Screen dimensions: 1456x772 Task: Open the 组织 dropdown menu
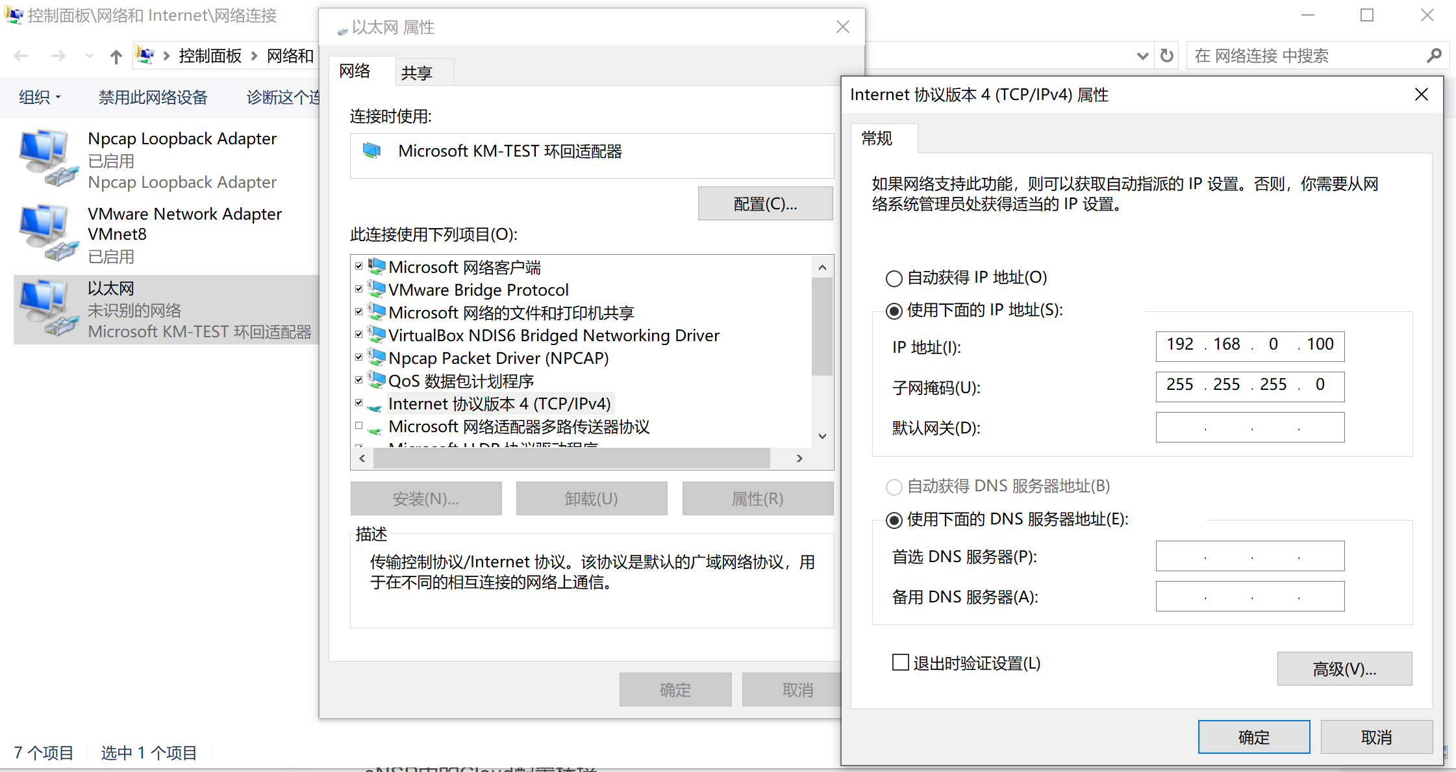pyautogui.click(x=40, y=97)
